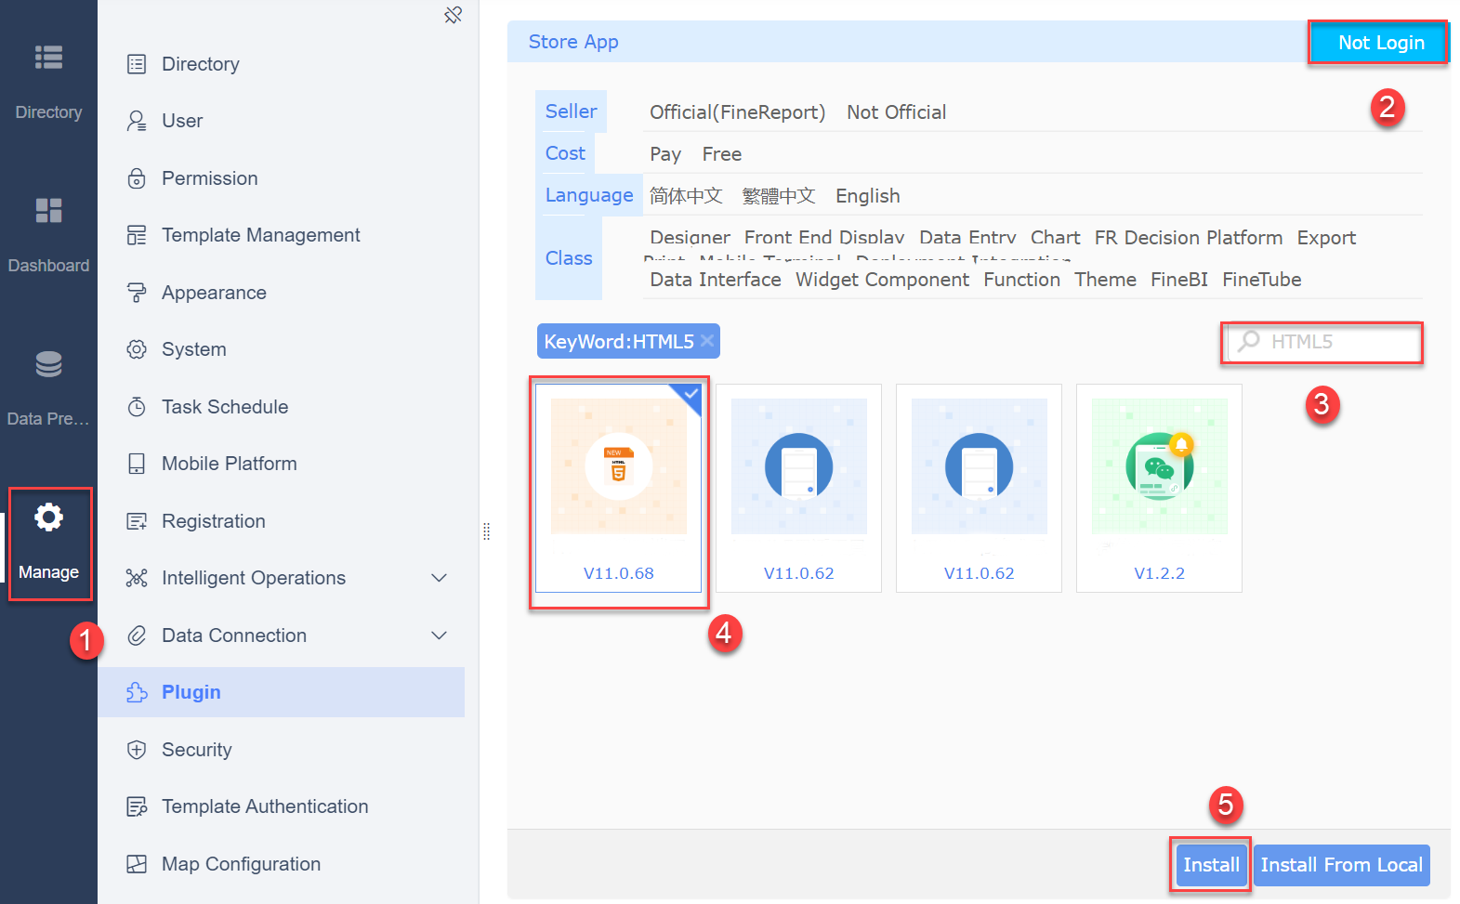
Task: Click the panel splitter drag handle
Action: [486, 531]
